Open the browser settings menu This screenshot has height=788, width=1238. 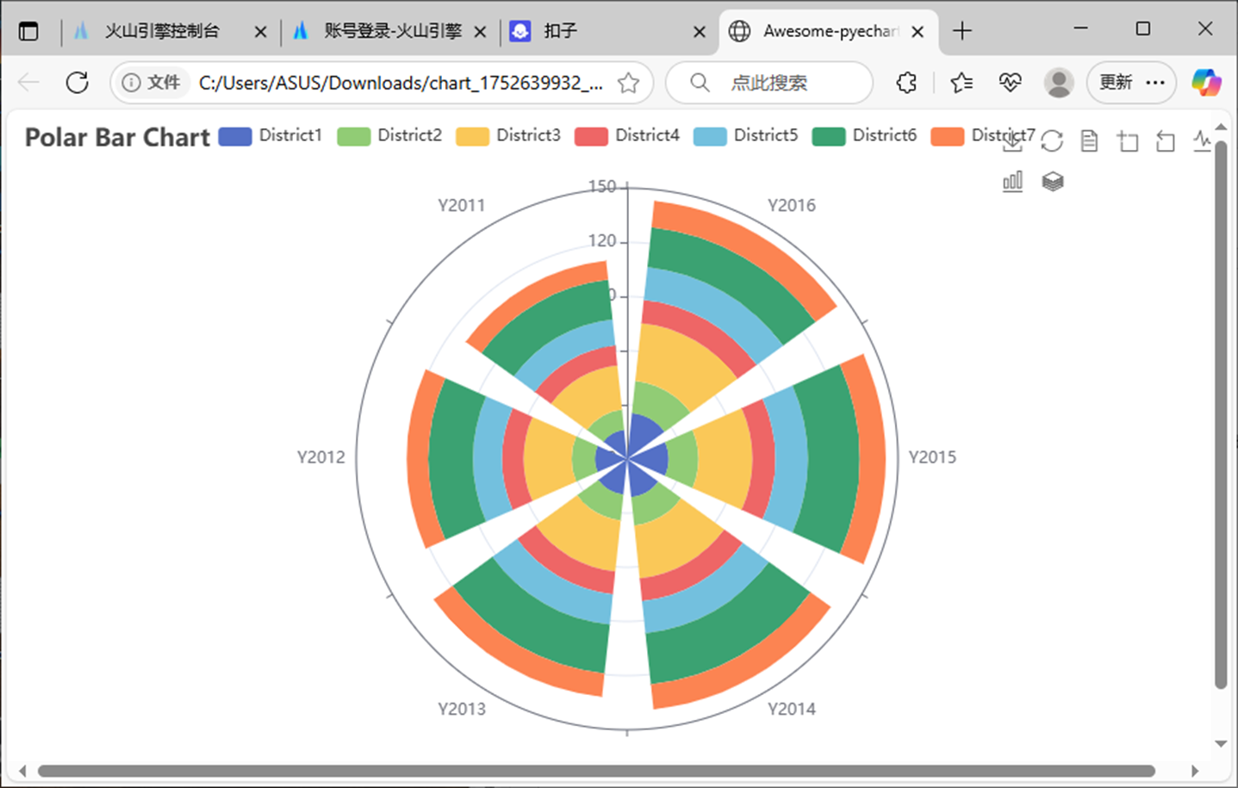[x=1155, y=82]
